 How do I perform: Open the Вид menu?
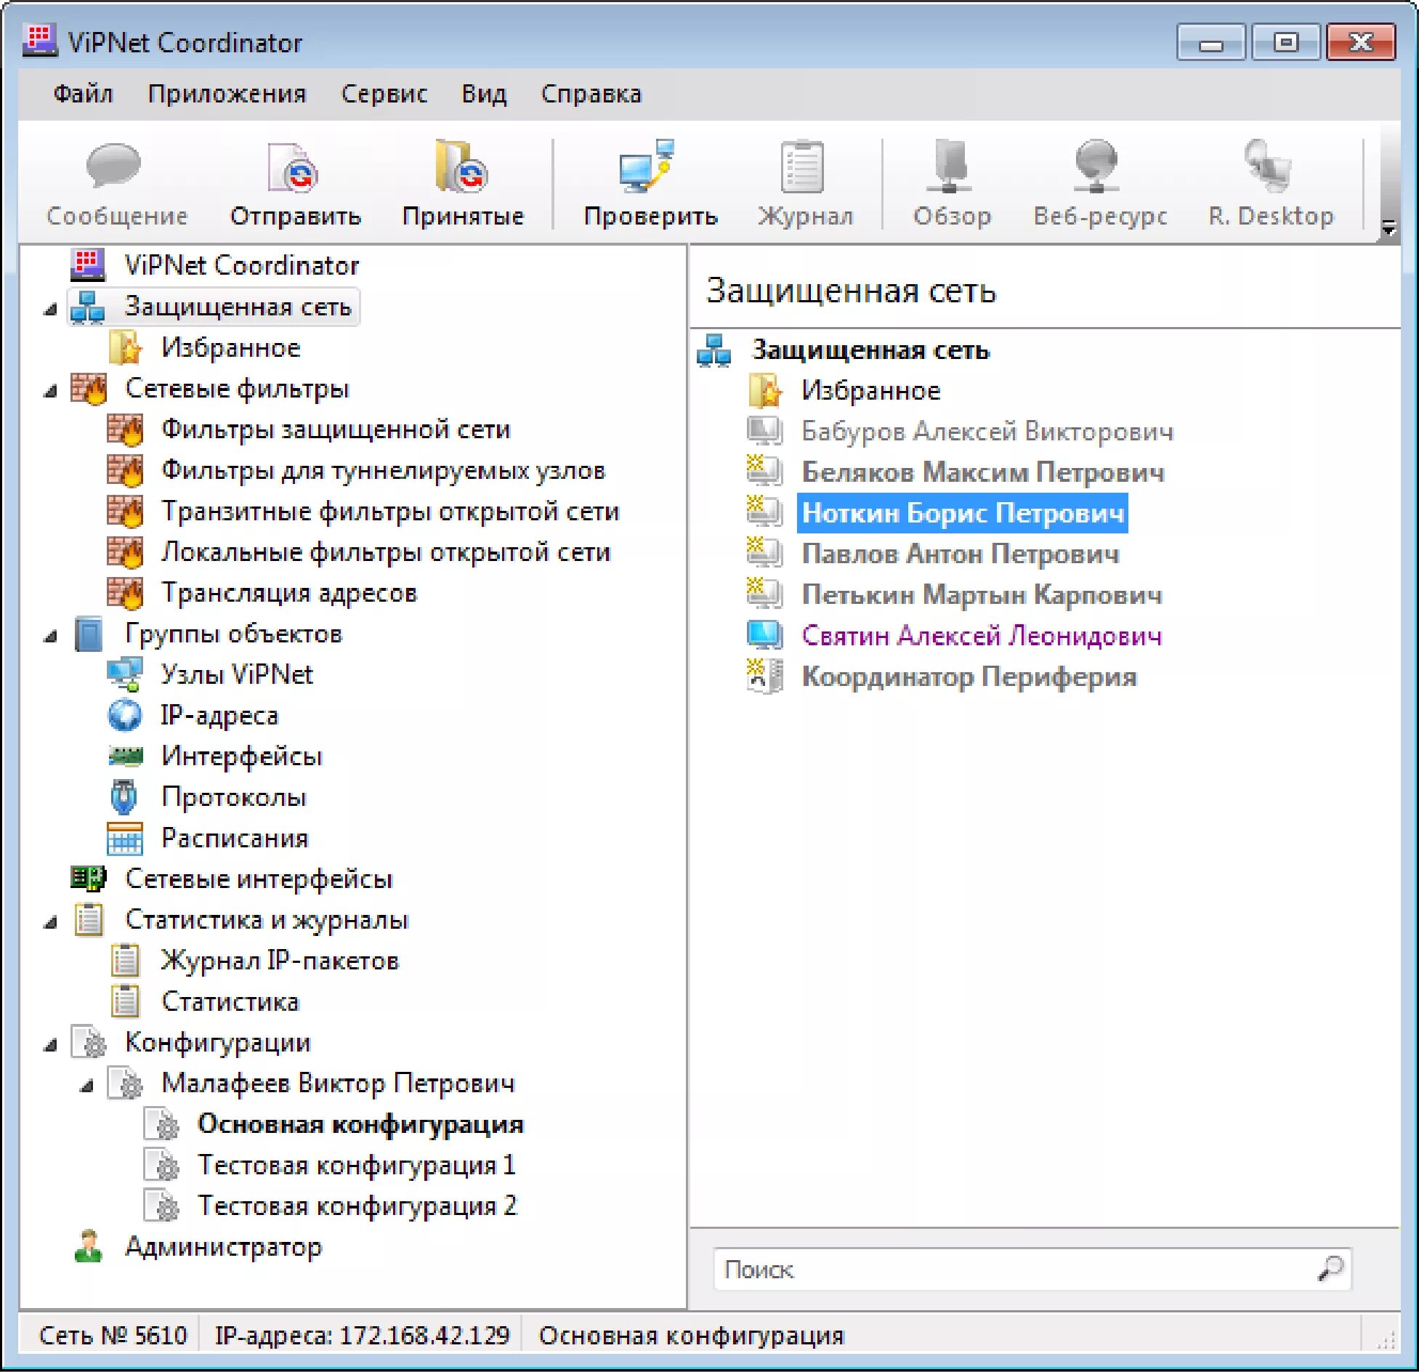click(484, 94)
